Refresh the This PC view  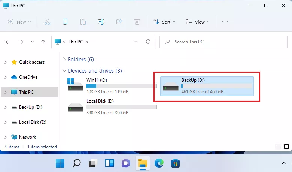tap(148, 42)
